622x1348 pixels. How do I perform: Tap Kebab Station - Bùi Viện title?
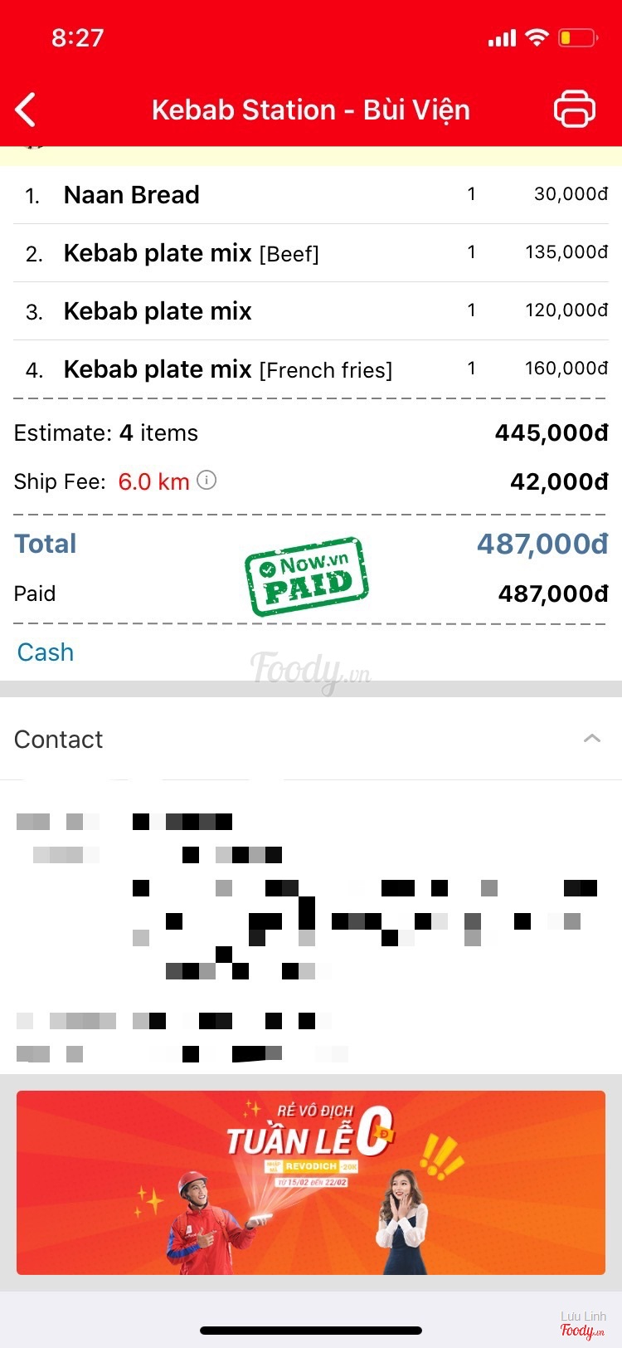311,110
